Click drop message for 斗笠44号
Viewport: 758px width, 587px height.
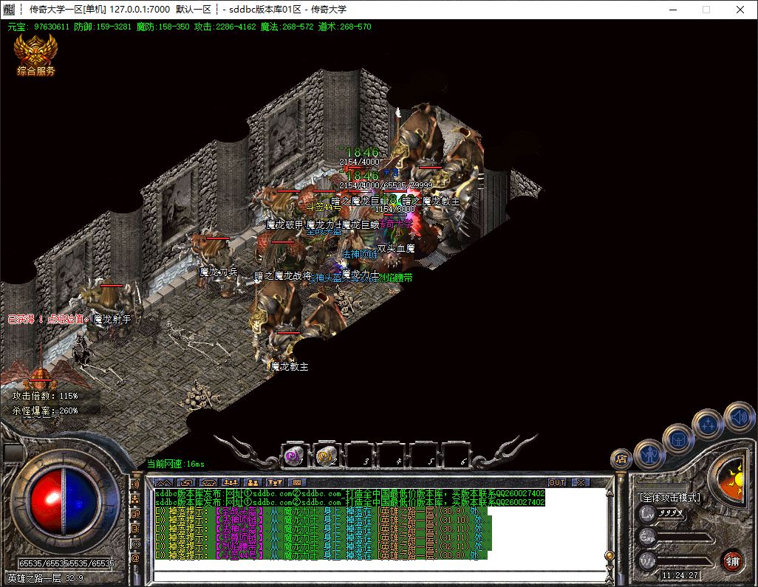point(321,555)
